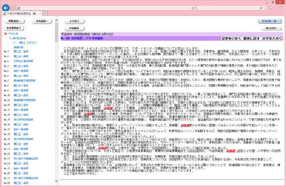This screenshot has height=187, width=286.
Task: Click the 文字を小さく button
Action: 231,39
